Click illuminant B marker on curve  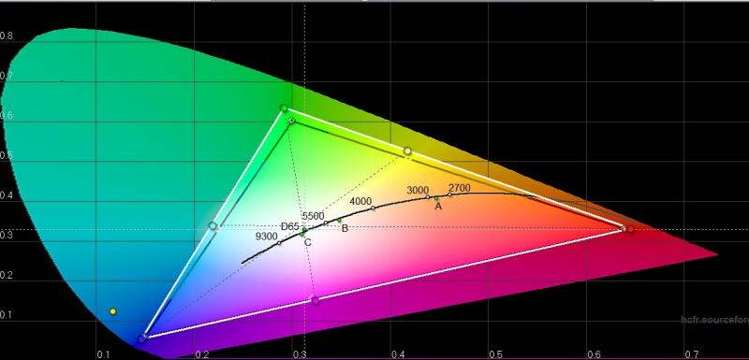[340, 220]
